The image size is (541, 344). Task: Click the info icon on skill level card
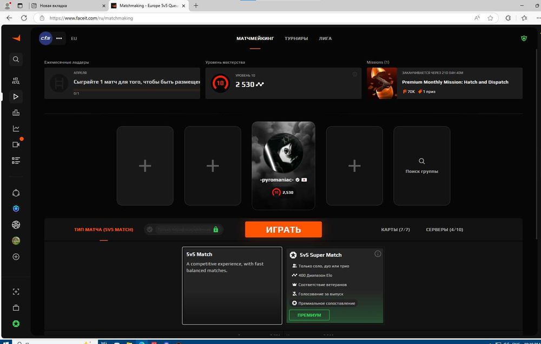click(x=355, y=74)
